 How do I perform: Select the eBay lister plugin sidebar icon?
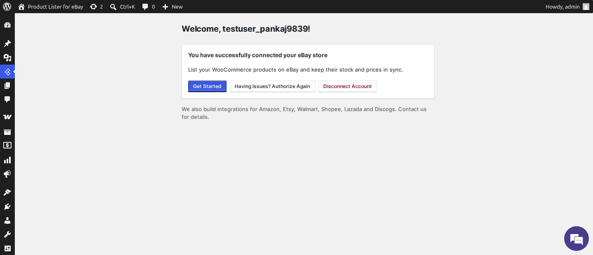[7, 72]
